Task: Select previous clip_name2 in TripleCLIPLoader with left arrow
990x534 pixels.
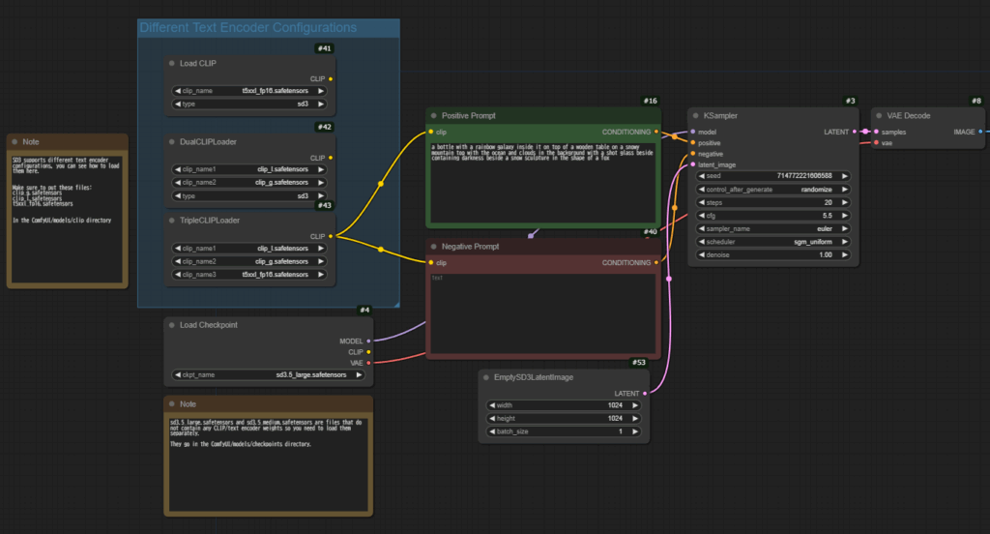Action: 178,261
